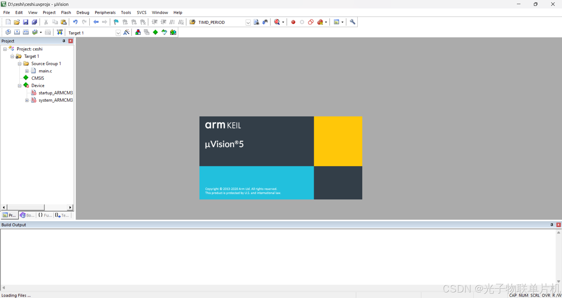Open the File menu
Image resolution: width=562 pixels, height=298 pixels.
(6, 13)
